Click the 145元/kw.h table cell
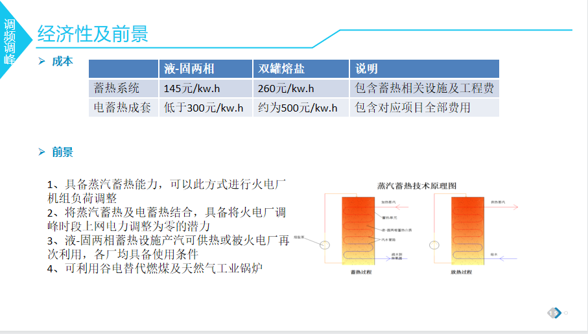Screen dimensions: 588x334 206,88
